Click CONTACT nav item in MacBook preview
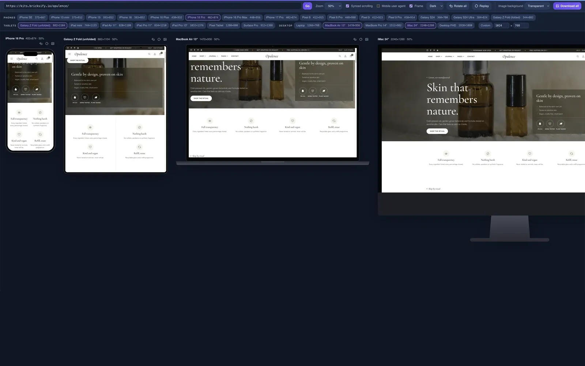585x366 pixels. (235, 56)
